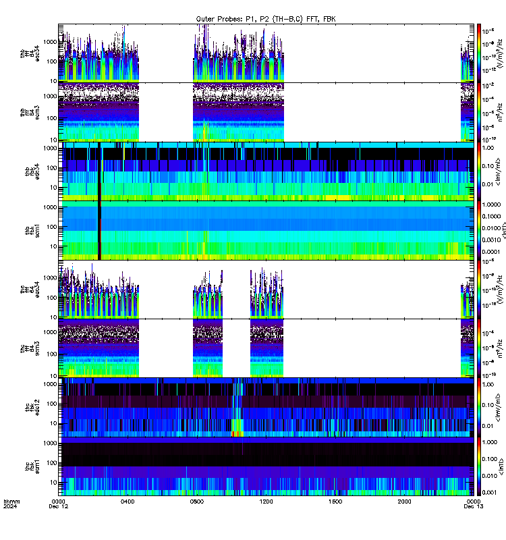The height and width of the screenshot is (540, 506).
Task: Click the '0.0010' color bar tick label
Action: point(491,240)
